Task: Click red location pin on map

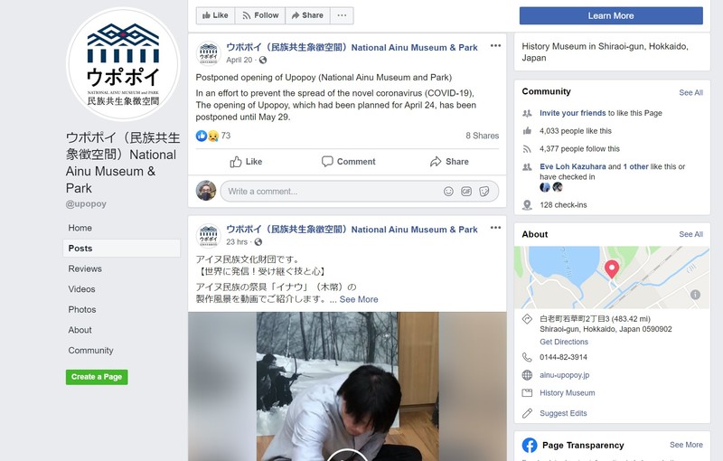Action: [612, 269]
